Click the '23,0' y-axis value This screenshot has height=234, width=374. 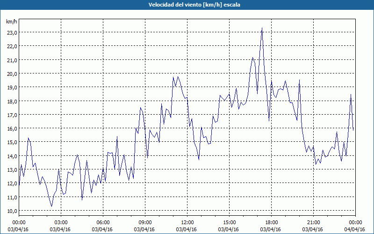[x=12, y=33]
